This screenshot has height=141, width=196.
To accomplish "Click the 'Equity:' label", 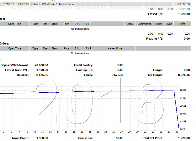I will click(88, 75).
